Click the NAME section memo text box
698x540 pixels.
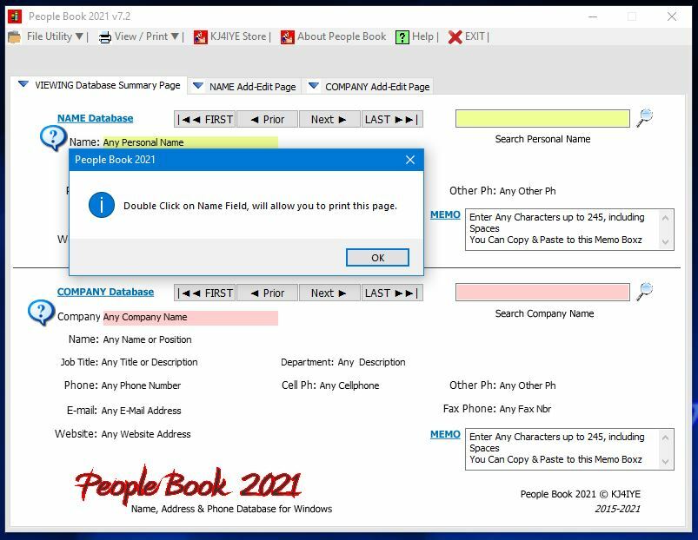pos(569,229)
